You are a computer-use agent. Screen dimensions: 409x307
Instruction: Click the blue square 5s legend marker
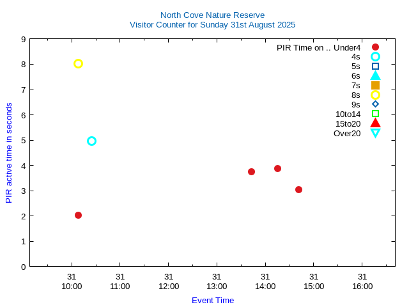375,67
